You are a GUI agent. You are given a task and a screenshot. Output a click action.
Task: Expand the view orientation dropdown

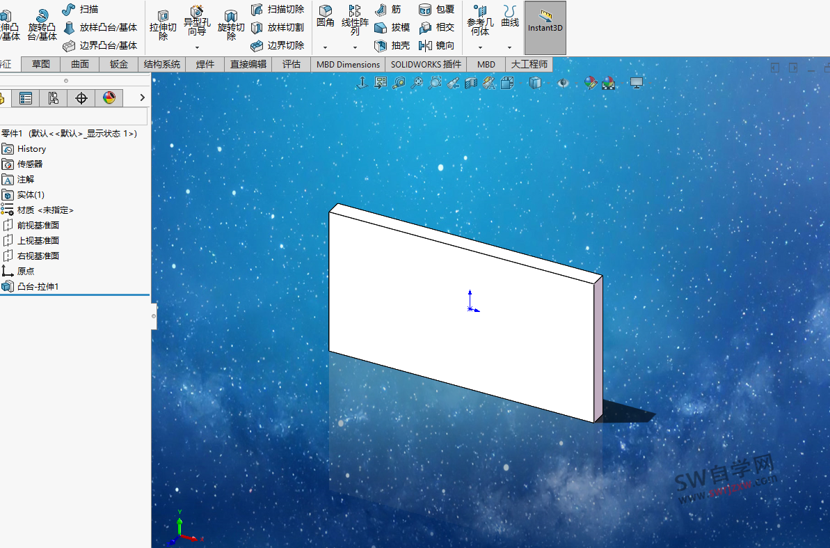pos(520,82)
